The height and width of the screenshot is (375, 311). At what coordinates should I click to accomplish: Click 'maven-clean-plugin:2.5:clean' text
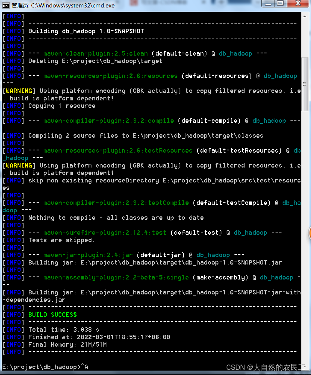point(96,54)
